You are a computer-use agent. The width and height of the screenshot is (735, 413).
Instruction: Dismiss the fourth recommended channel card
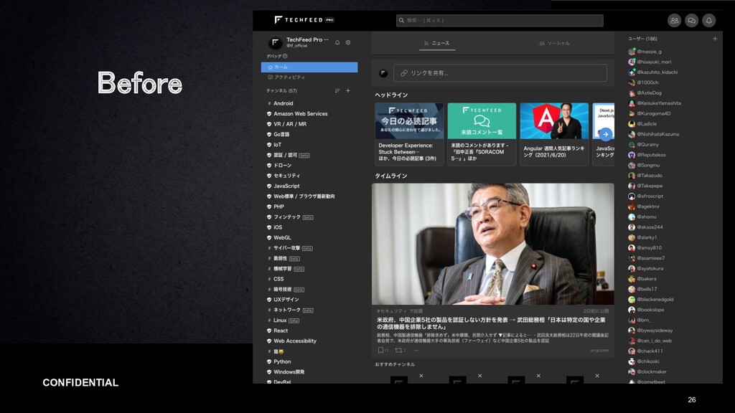coord(596,376)
